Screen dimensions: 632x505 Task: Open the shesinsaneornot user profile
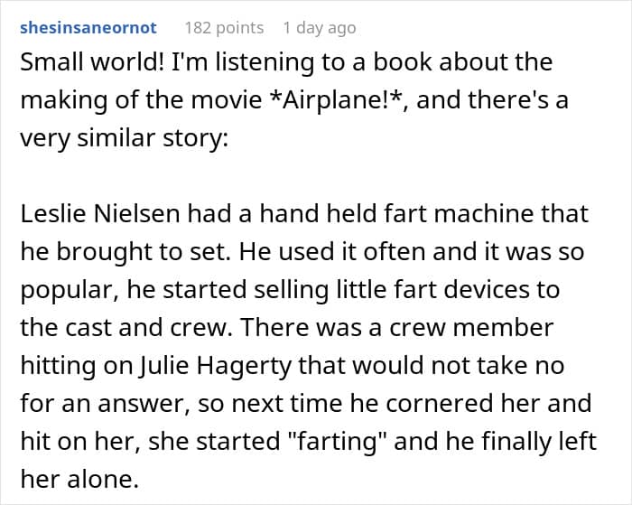88,28
